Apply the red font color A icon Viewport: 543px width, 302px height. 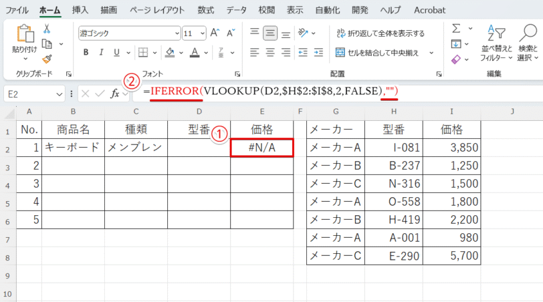(195, 53)
